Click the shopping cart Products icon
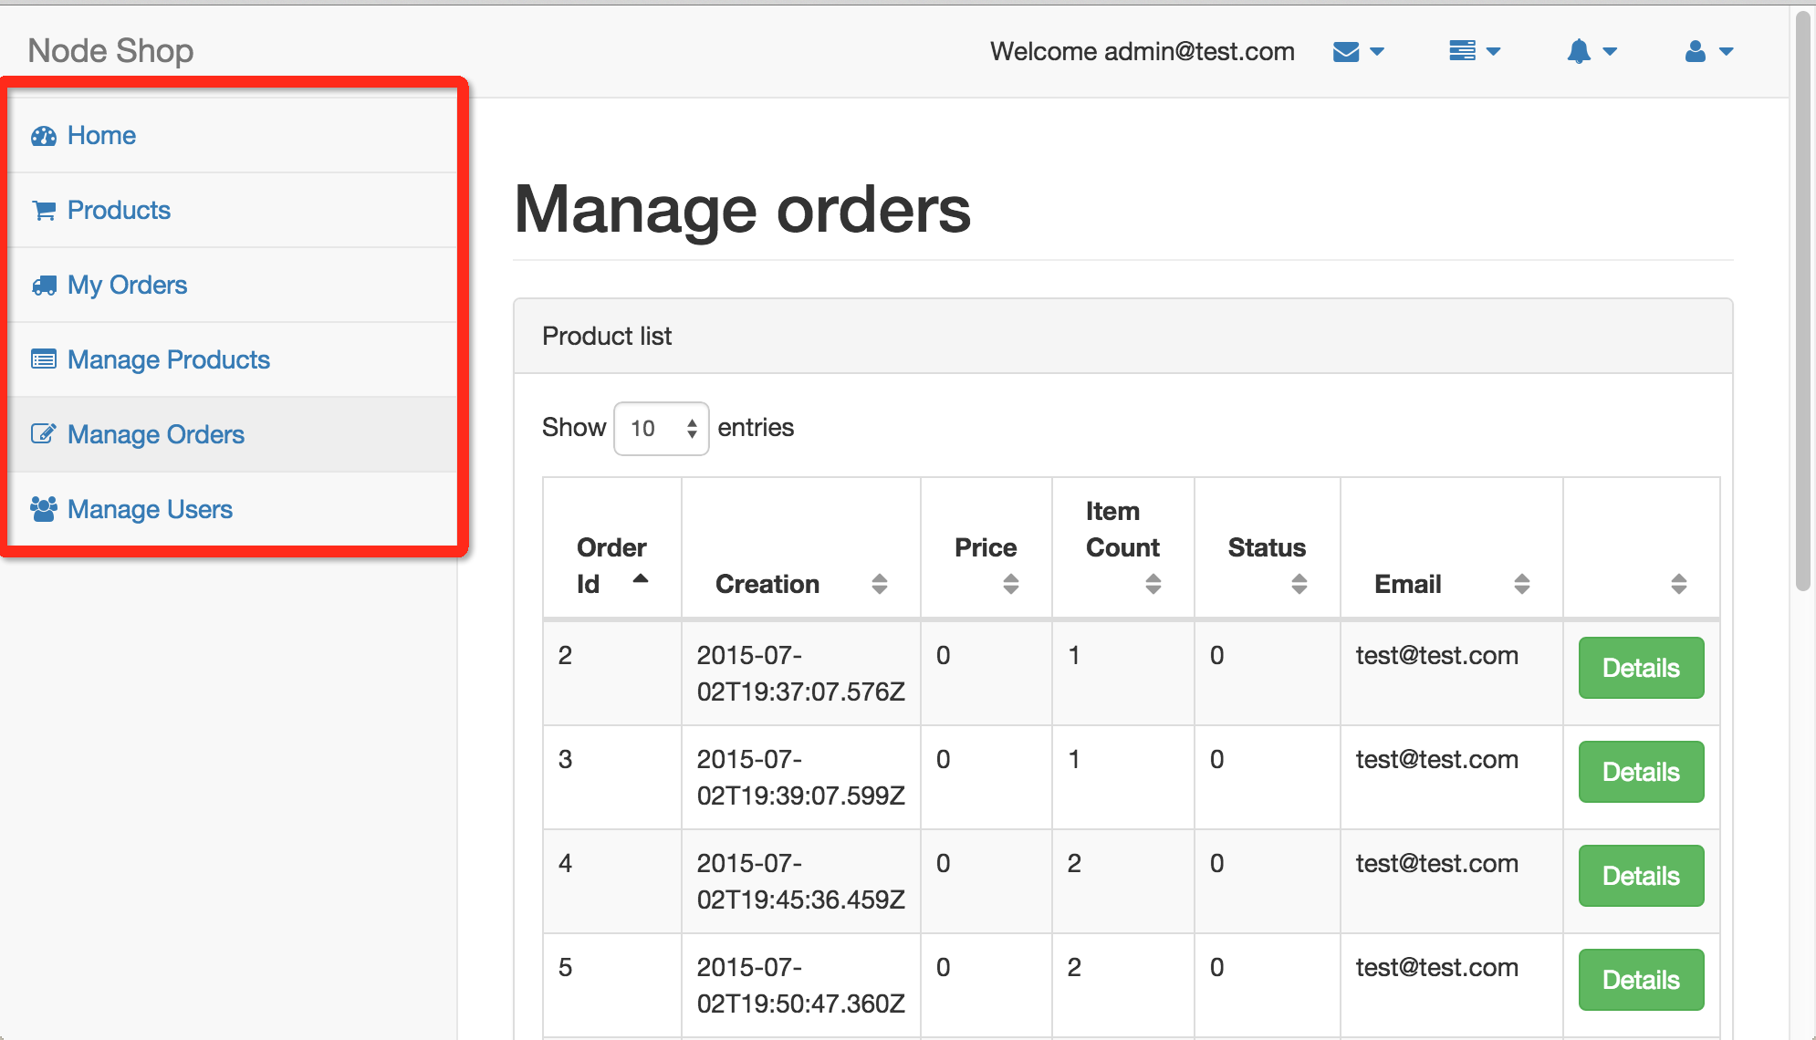1816x1040 pixels. click(44, 211)
